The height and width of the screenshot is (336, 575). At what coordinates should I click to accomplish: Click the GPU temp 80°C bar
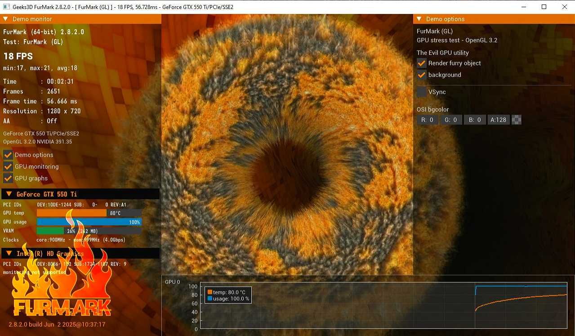point(89,213)
